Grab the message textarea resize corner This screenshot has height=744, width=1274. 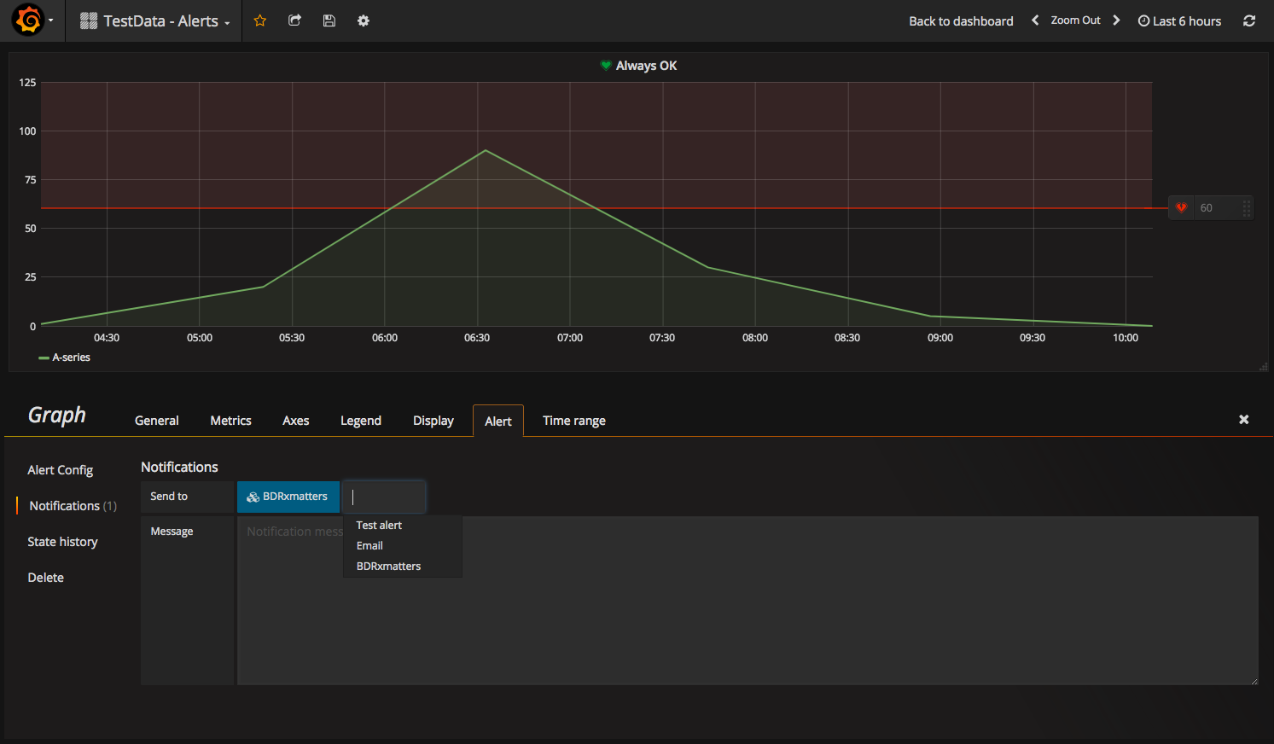(1254, 680)
